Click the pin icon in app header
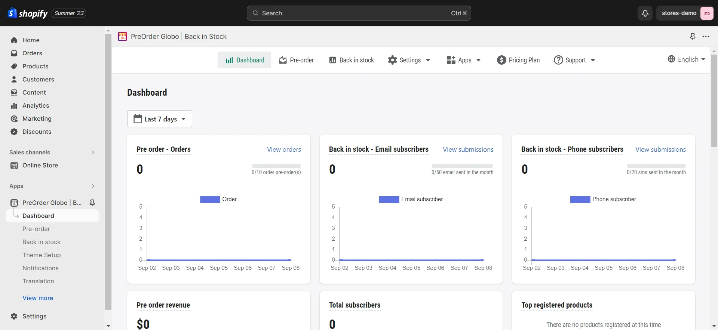This screenshot has width=718, height=330. tap(693, 36)
